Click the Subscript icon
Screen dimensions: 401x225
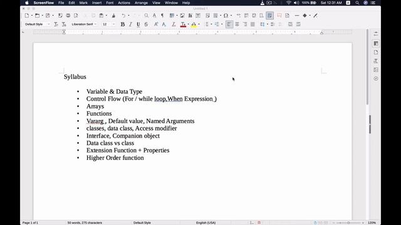pyautogui.click(x=164, y=24)
